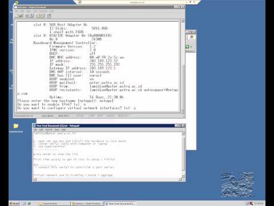Switch to the New Text Document taskbar button
Viewport: 274px width, 206px height.
click(120, 204)
